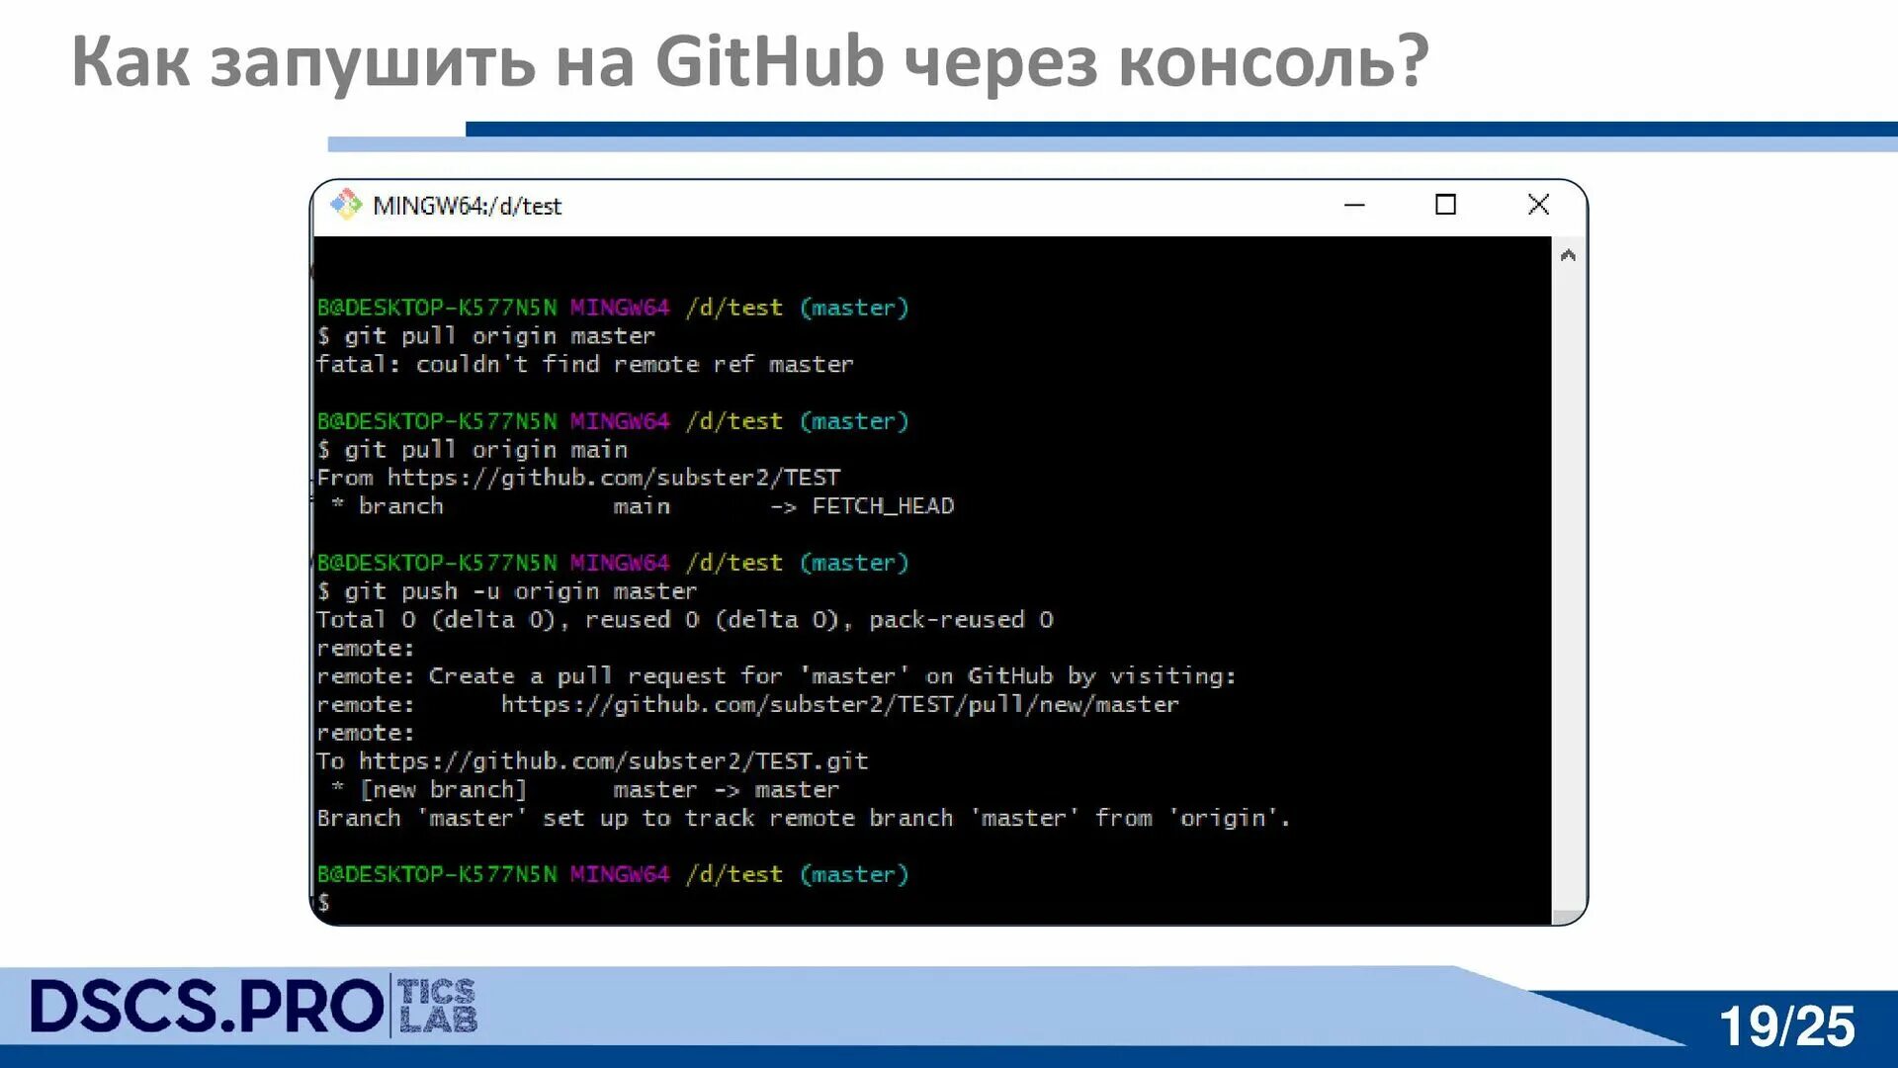Screen dimensions: 1898x1068
Task: Click the 'git pull origin master' command line
Action: pyautogui.click(x=499, y=336)
